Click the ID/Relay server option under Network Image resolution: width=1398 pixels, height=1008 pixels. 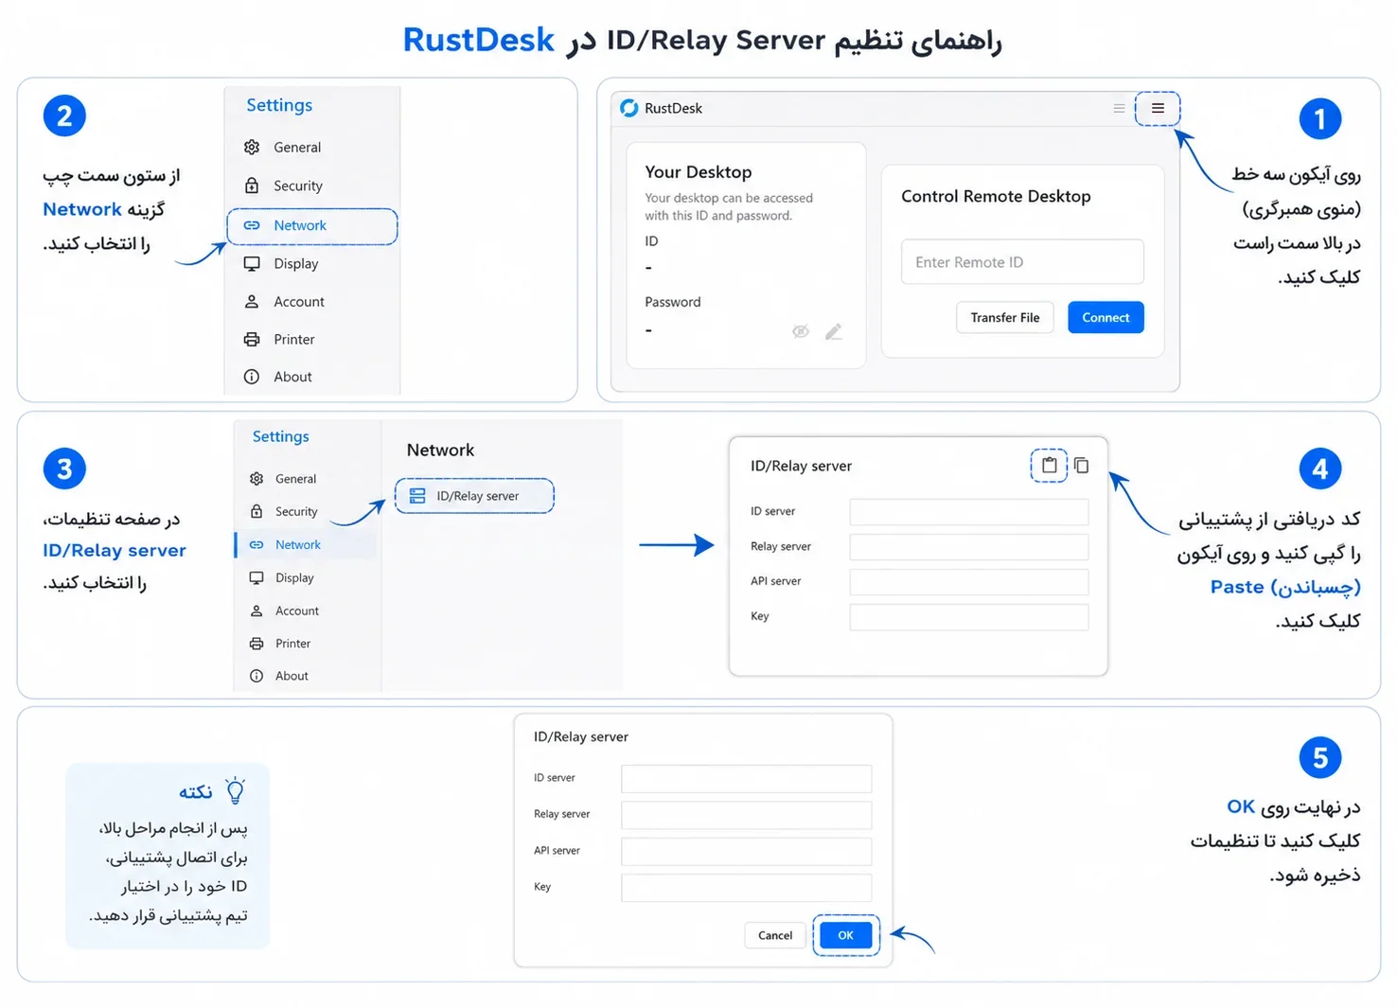[474, 496]
